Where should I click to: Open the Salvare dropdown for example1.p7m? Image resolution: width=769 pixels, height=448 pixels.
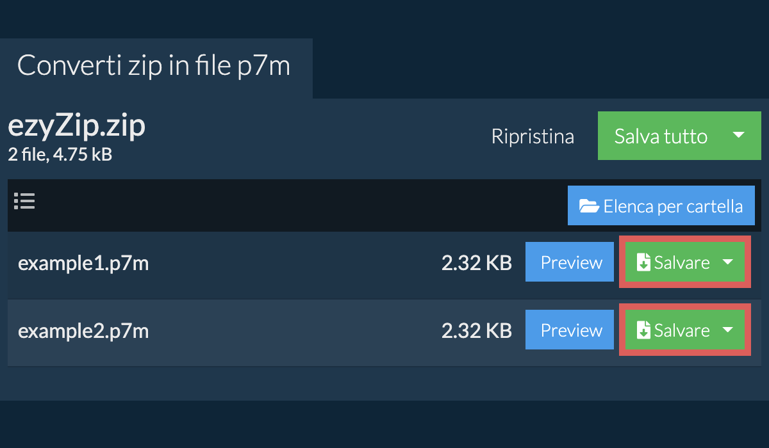728,262
